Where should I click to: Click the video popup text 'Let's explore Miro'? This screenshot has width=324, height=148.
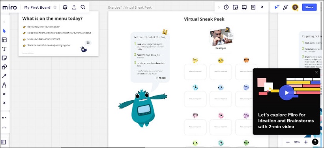(x=286, y=121)
